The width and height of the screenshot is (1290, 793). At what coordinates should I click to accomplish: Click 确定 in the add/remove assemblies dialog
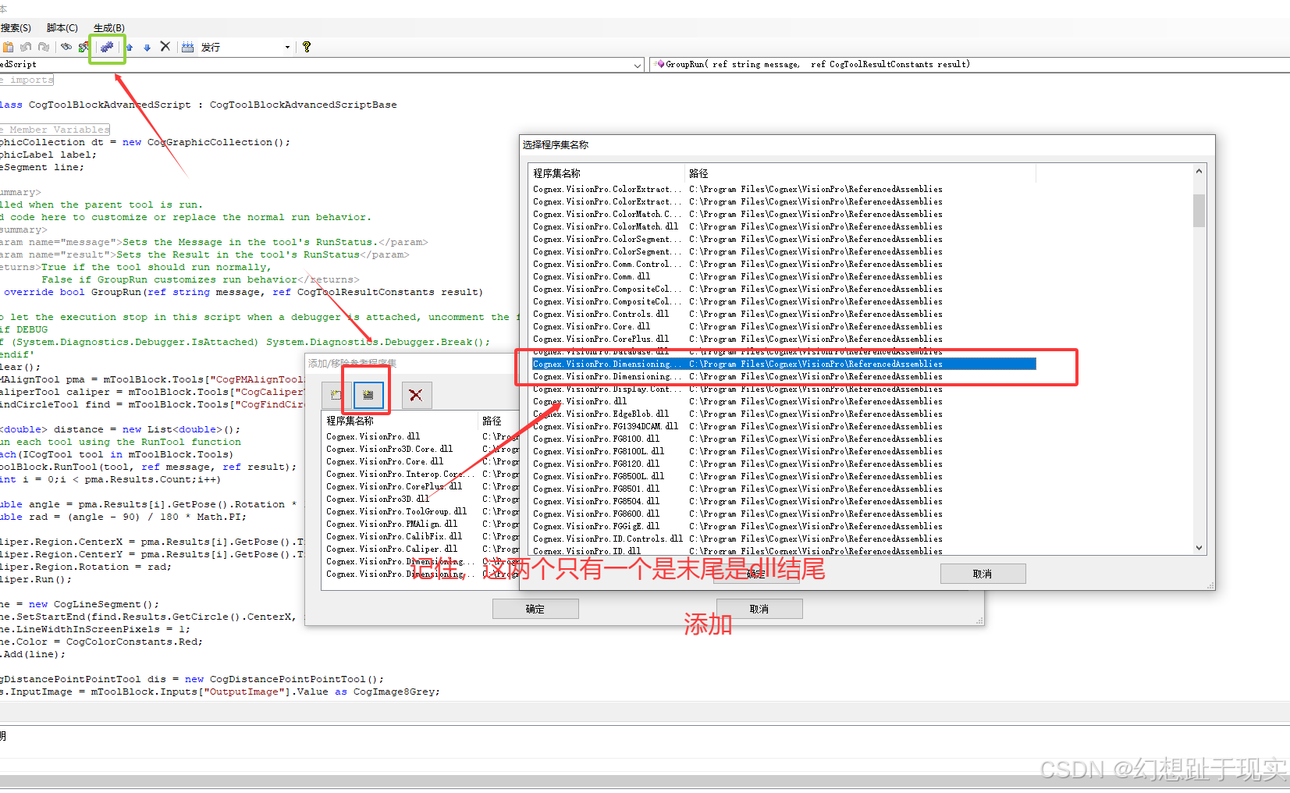[535, 609]
